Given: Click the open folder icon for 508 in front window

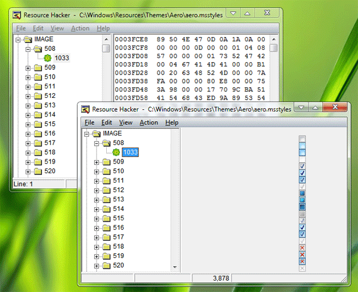Looking at the screenshot, I should click(x=106, y=143).
